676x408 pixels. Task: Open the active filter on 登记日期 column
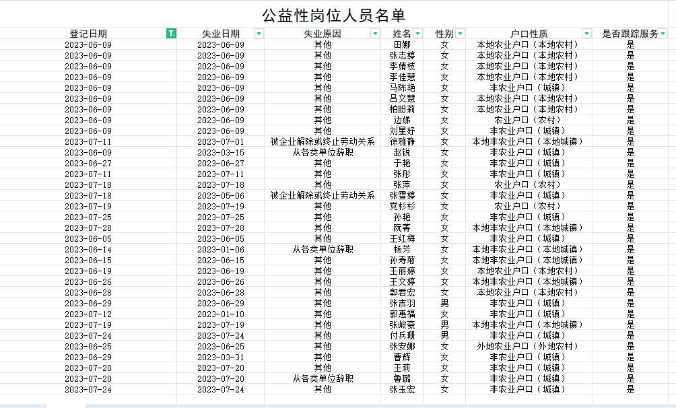171,34
